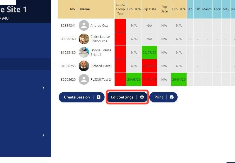Image resolution: width=235 pixels, height=163 pixels.
Task: Click the printer icon in Print
Action: coord(171,97)
